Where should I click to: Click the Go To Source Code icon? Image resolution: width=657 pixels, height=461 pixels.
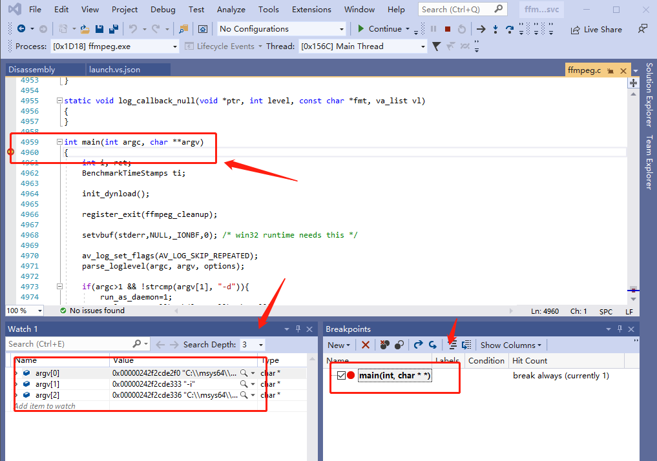452,345
